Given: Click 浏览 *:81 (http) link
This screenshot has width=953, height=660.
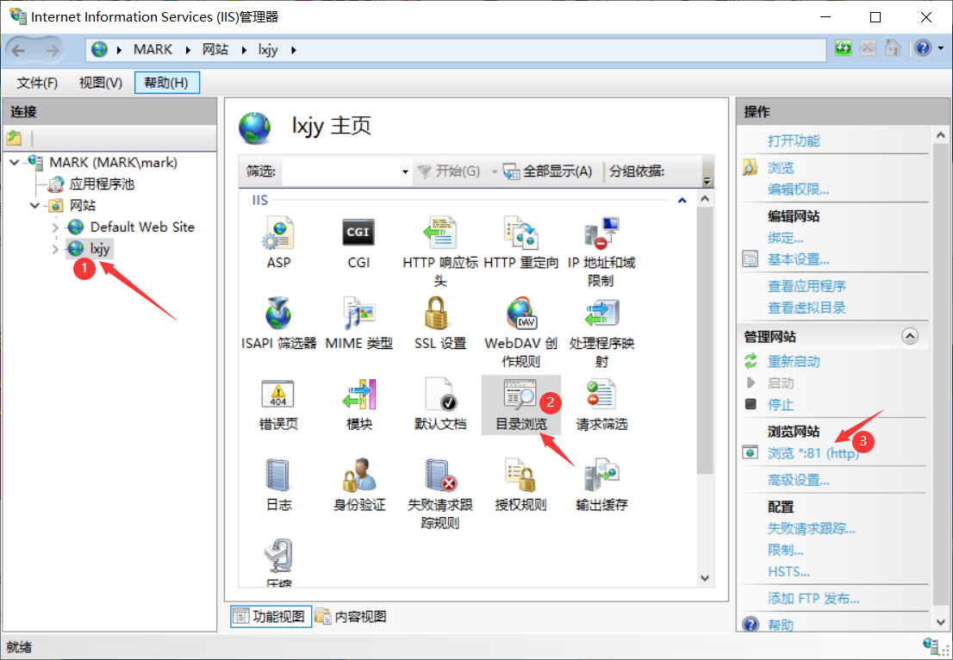Looking at the screenshot, I should coord(813,453).
